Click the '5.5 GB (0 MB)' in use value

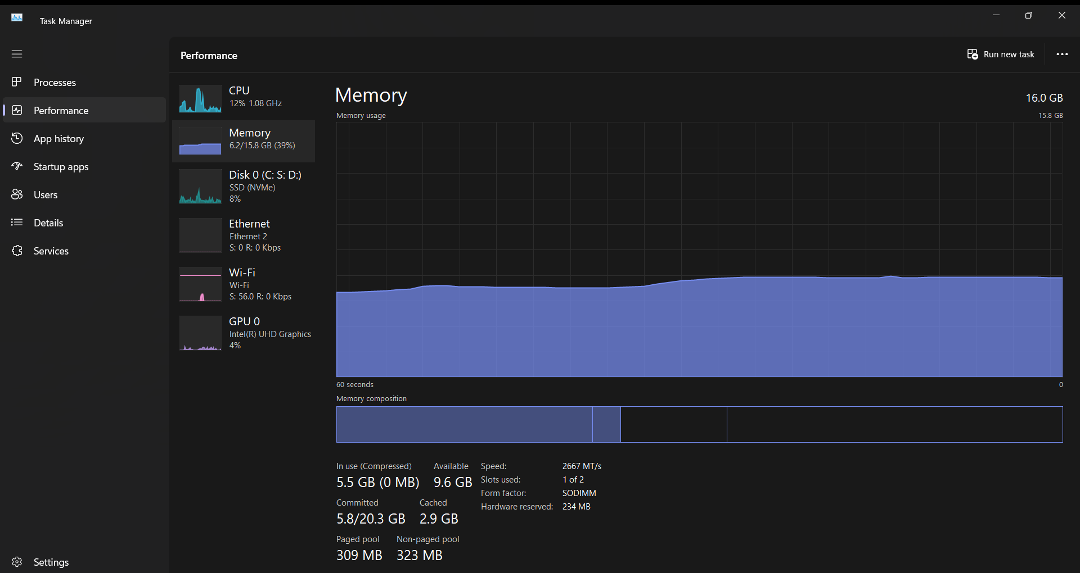pyautogui.click(x=377, y=483)
